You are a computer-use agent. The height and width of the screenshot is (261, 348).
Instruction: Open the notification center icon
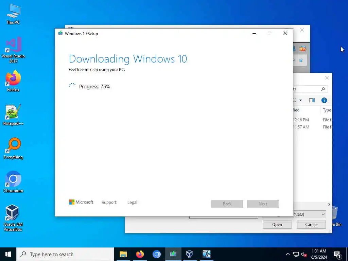point(337,254)
